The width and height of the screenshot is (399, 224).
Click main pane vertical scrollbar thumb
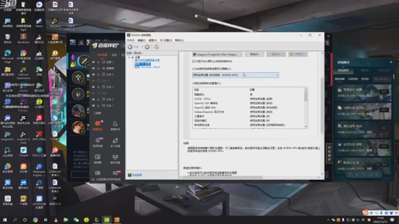tap(322, 106)
